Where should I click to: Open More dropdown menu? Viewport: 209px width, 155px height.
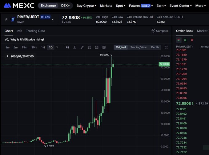pyautogui.click(x=201, y=6)
